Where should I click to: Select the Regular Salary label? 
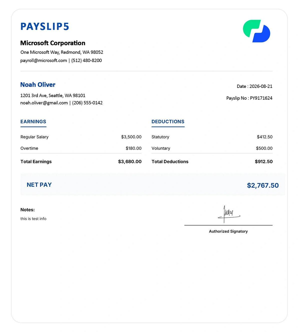coord(35,137)
